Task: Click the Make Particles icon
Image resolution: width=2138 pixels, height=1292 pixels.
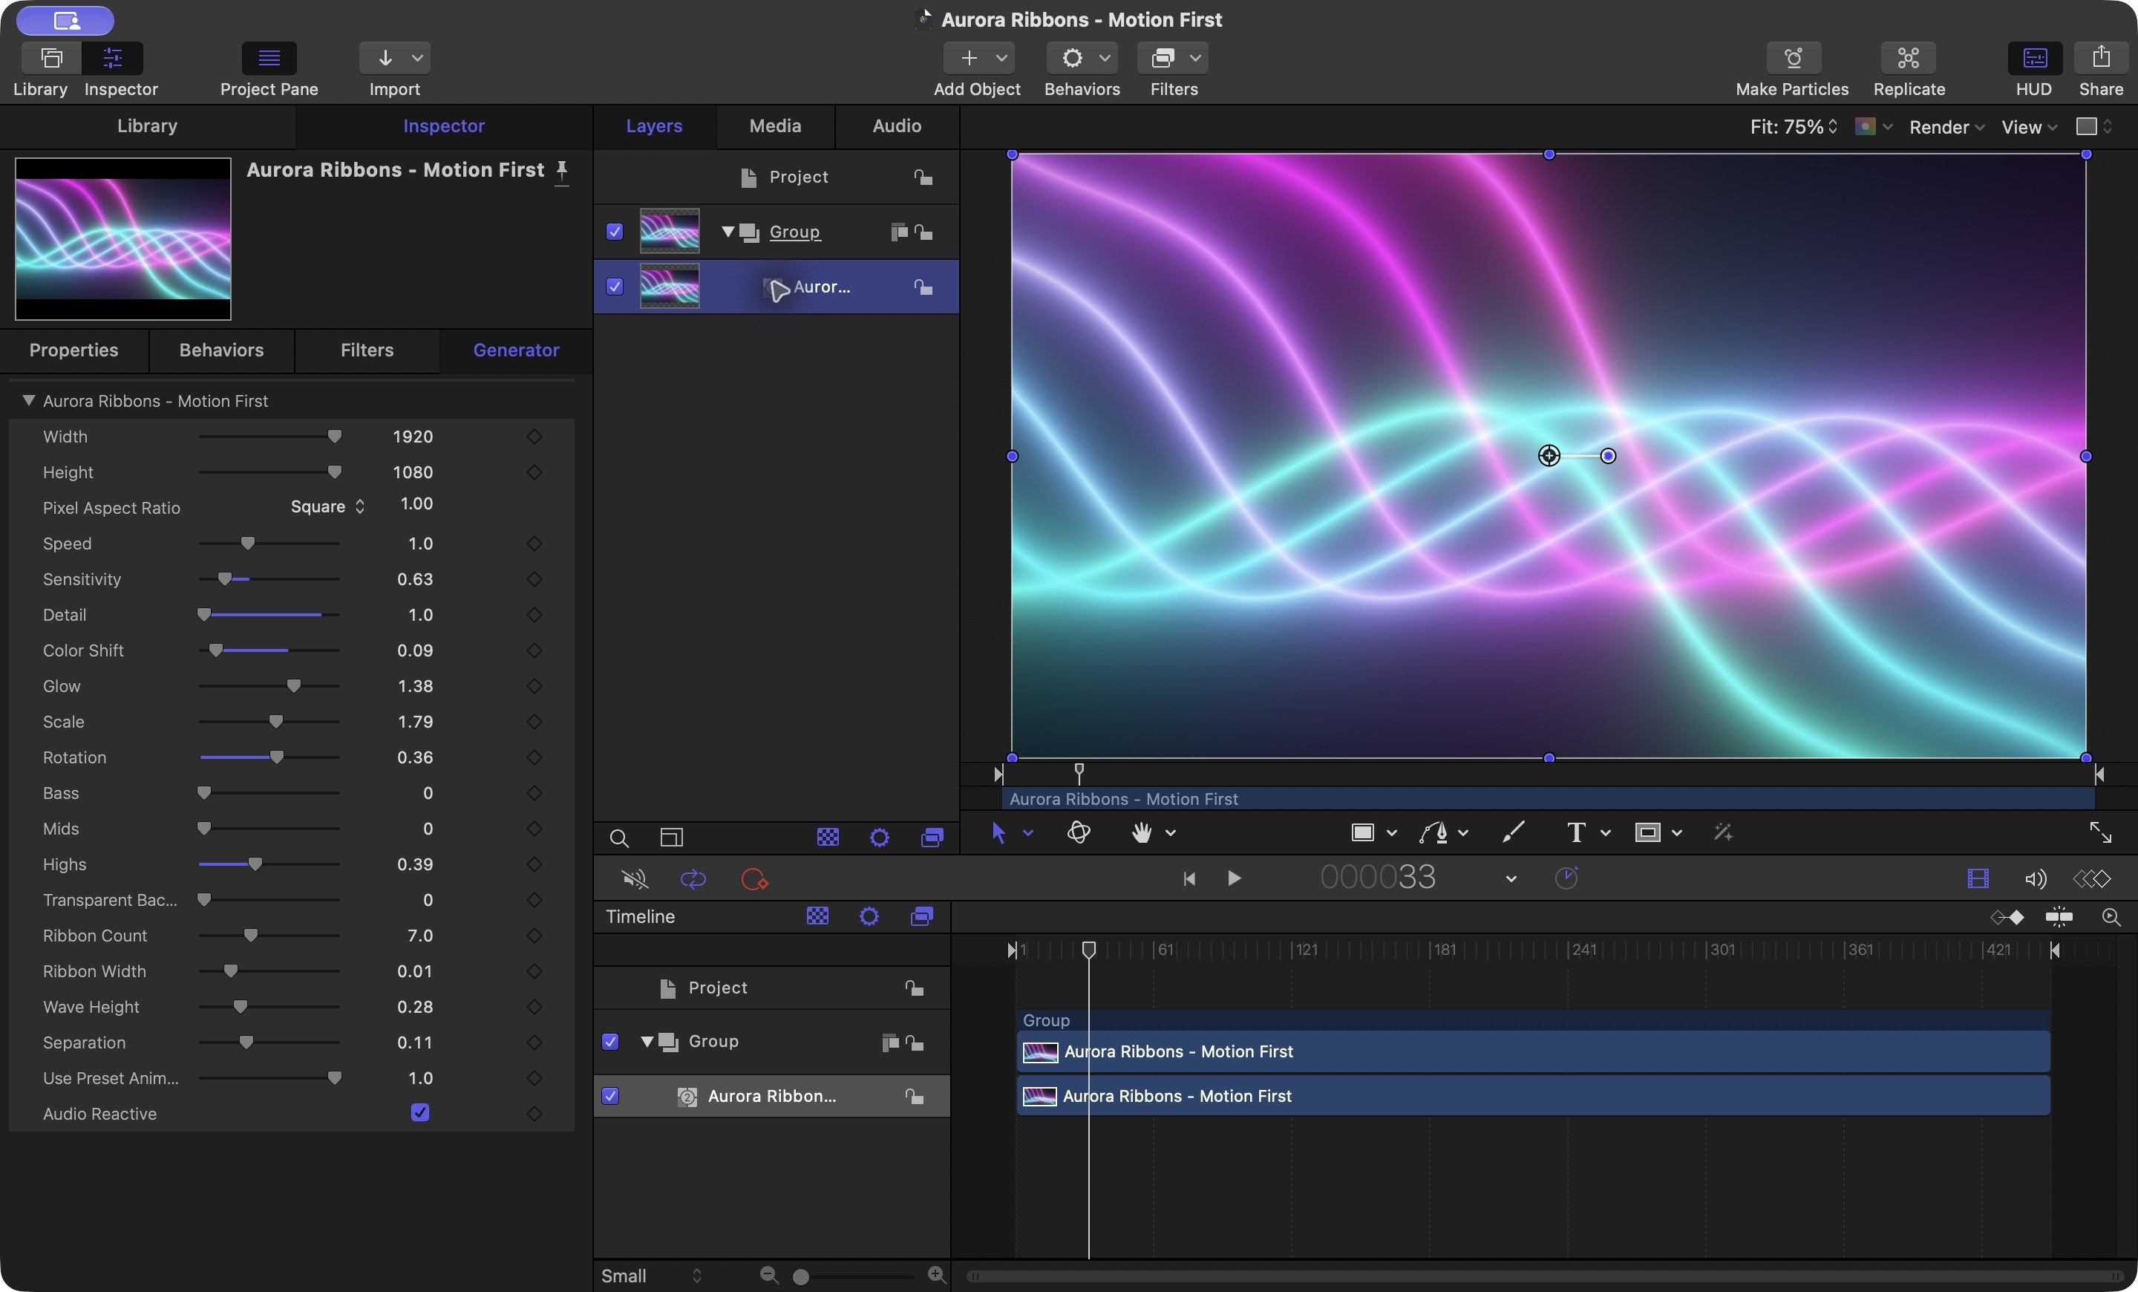Action: tap(1793, 58)
